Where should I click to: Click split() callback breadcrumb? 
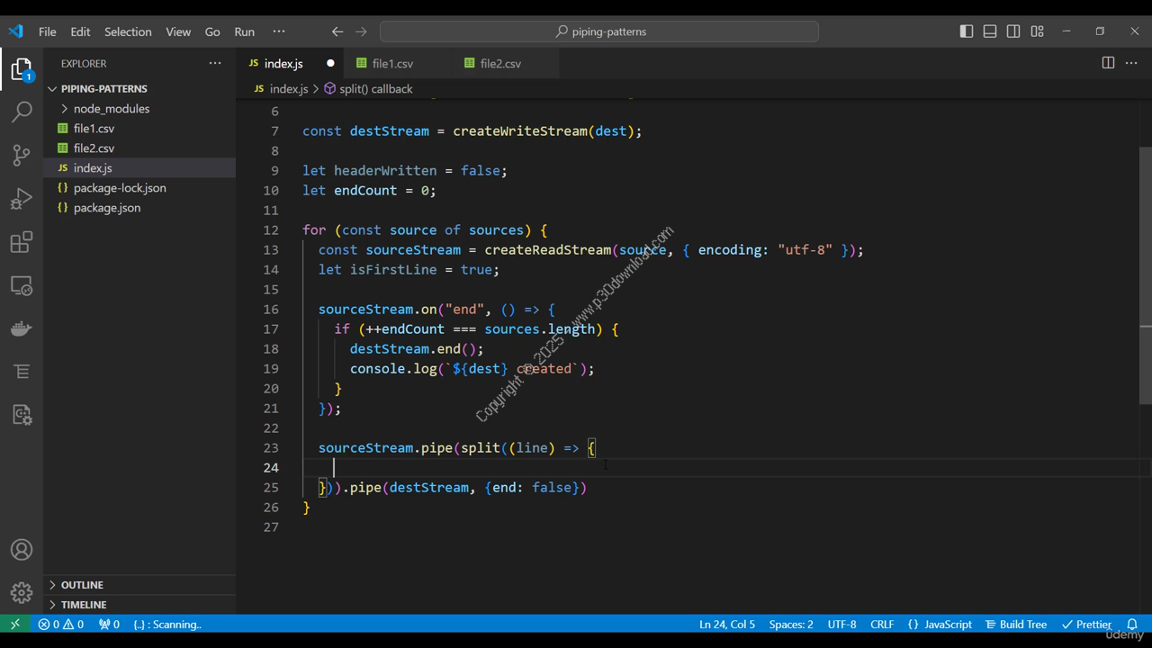click(368, 88)
